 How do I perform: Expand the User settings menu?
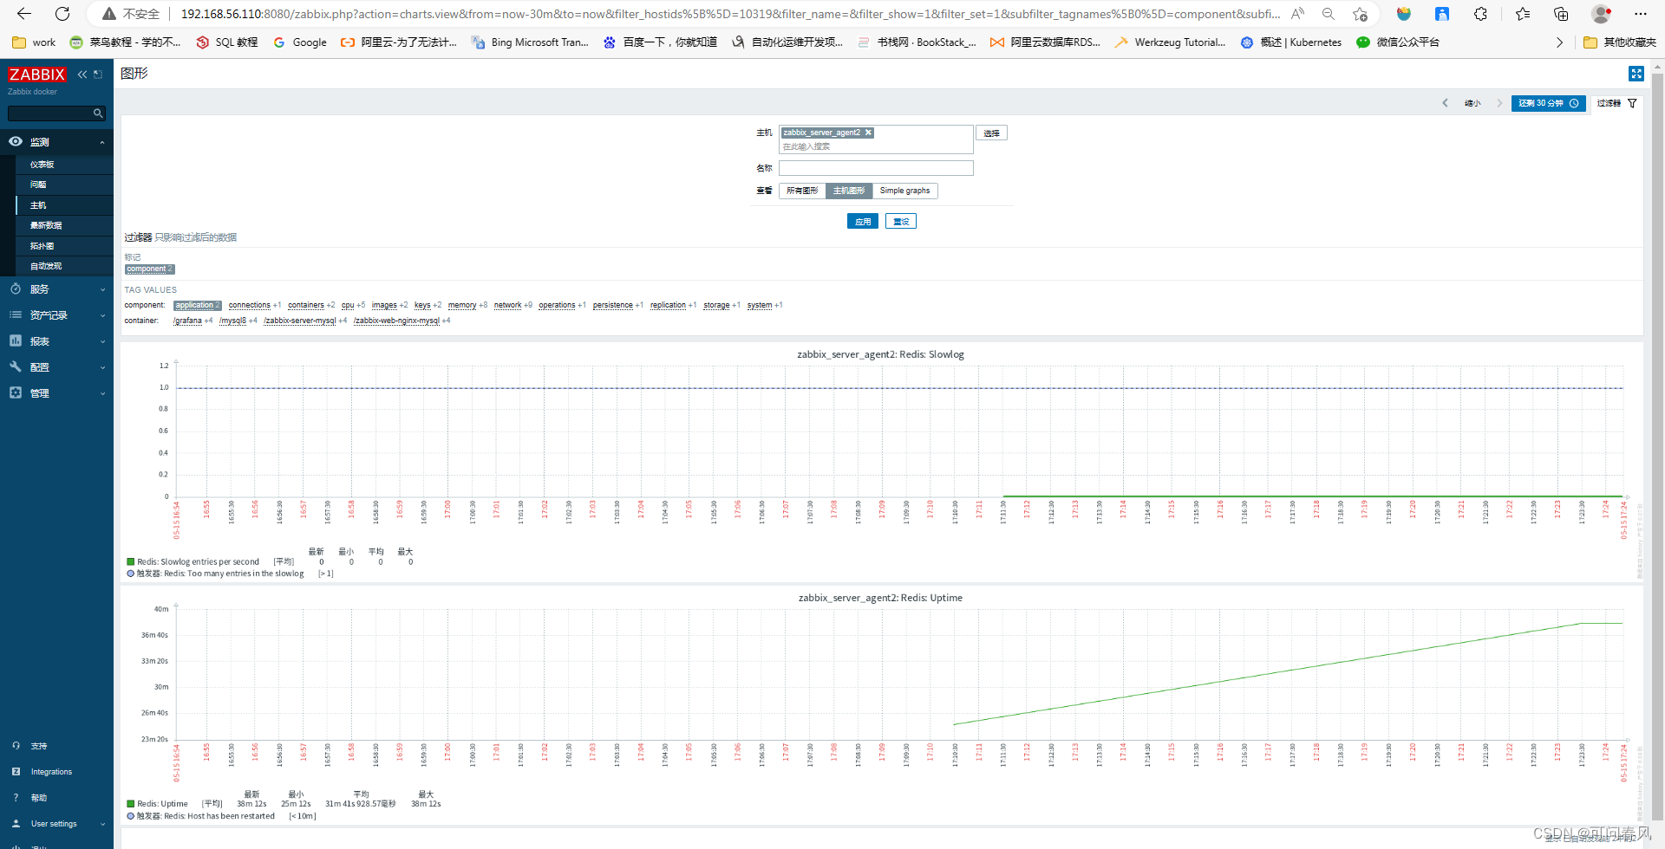tap(102, 824)
